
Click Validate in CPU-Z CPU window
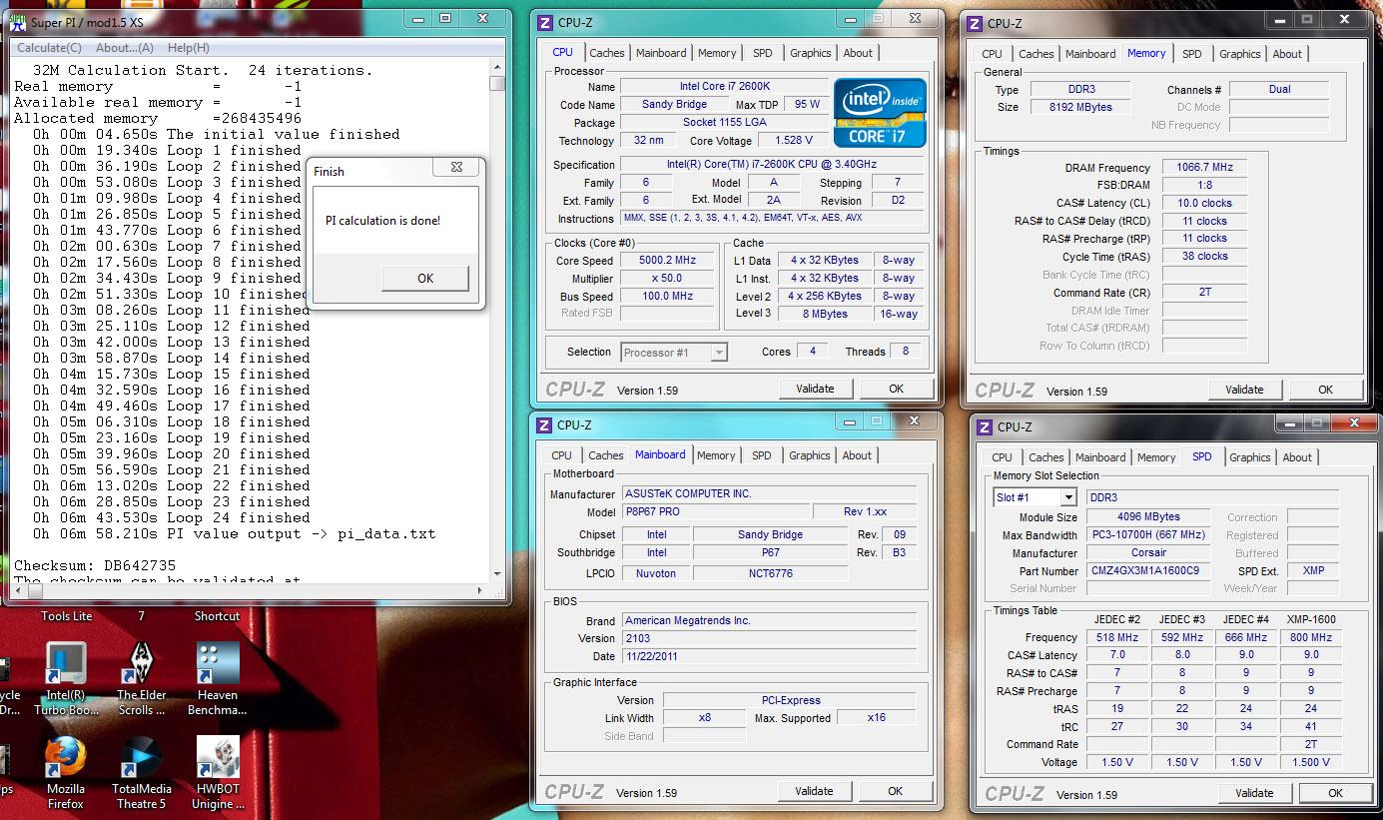pyautogui.click(x=814, y=389)
